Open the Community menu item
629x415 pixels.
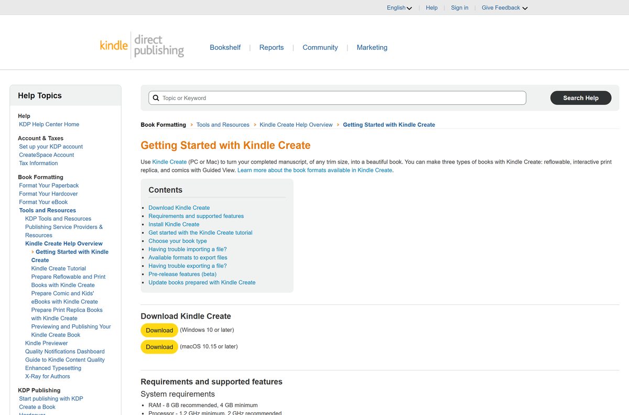click(320, 47)
